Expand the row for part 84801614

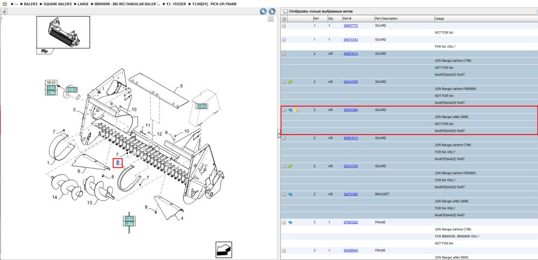click(284, 54)
